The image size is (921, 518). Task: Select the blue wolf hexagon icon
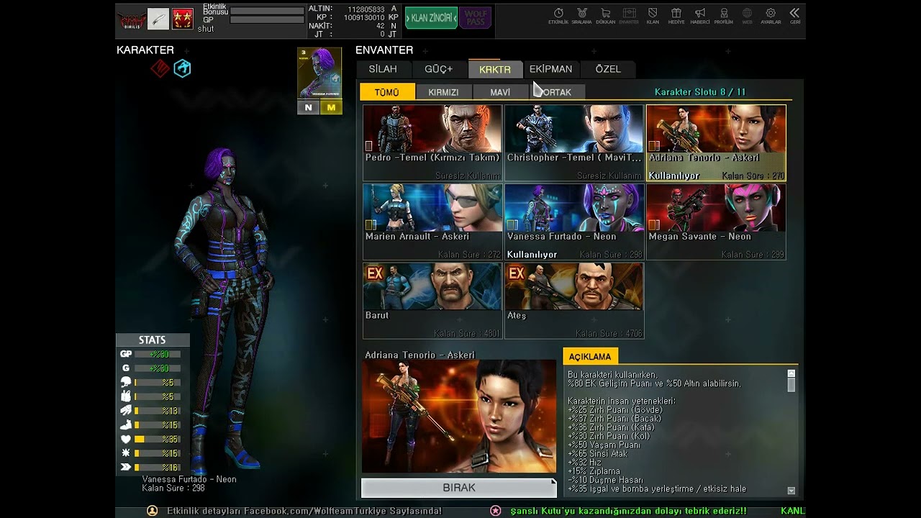coord(183,68)
